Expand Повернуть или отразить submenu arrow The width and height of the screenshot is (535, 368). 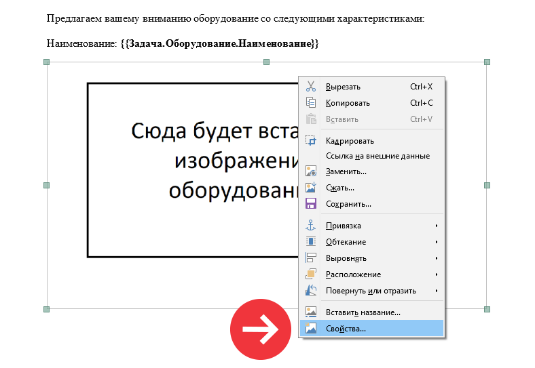click(437, 291)
